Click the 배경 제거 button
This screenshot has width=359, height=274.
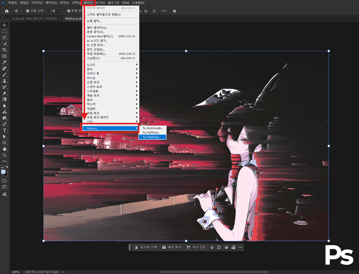172,247
